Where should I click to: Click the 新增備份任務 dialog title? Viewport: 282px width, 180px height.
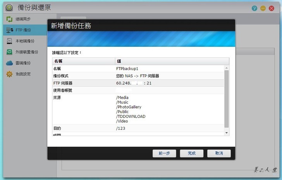tap(71, 26)
